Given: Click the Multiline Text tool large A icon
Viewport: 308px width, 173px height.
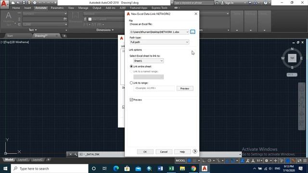Looking at the screenshot, I should [9, 16].
